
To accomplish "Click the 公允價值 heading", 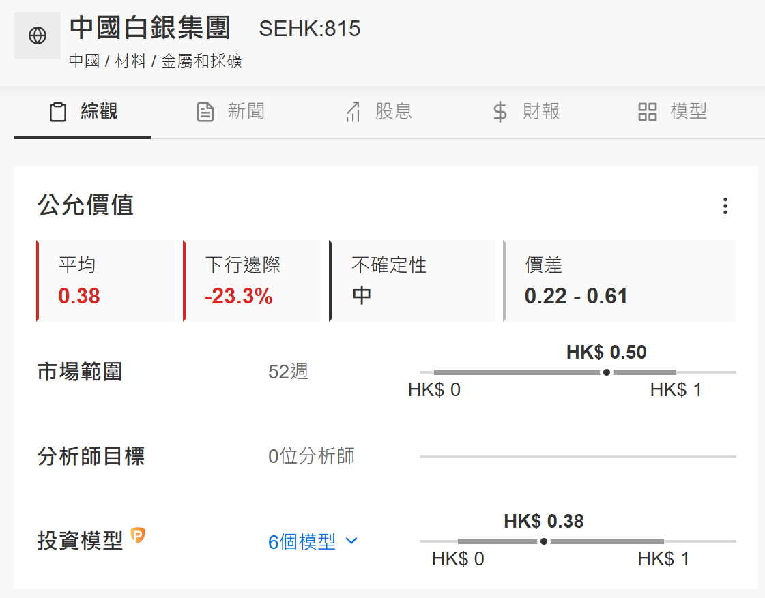I will click(85, 205).
